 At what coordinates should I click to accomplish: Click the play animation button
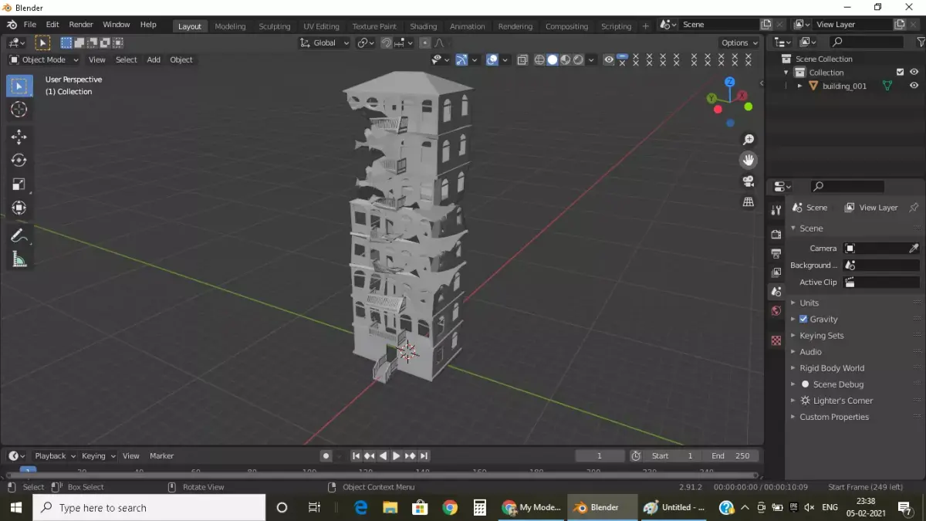click(397, 456)
